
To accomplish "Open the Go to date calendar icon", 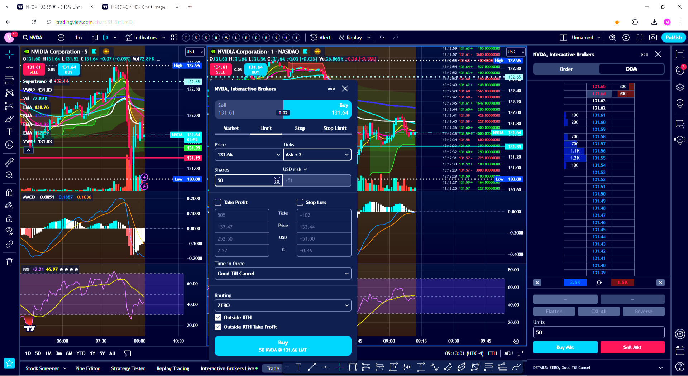I will click(x=127, y=353).
